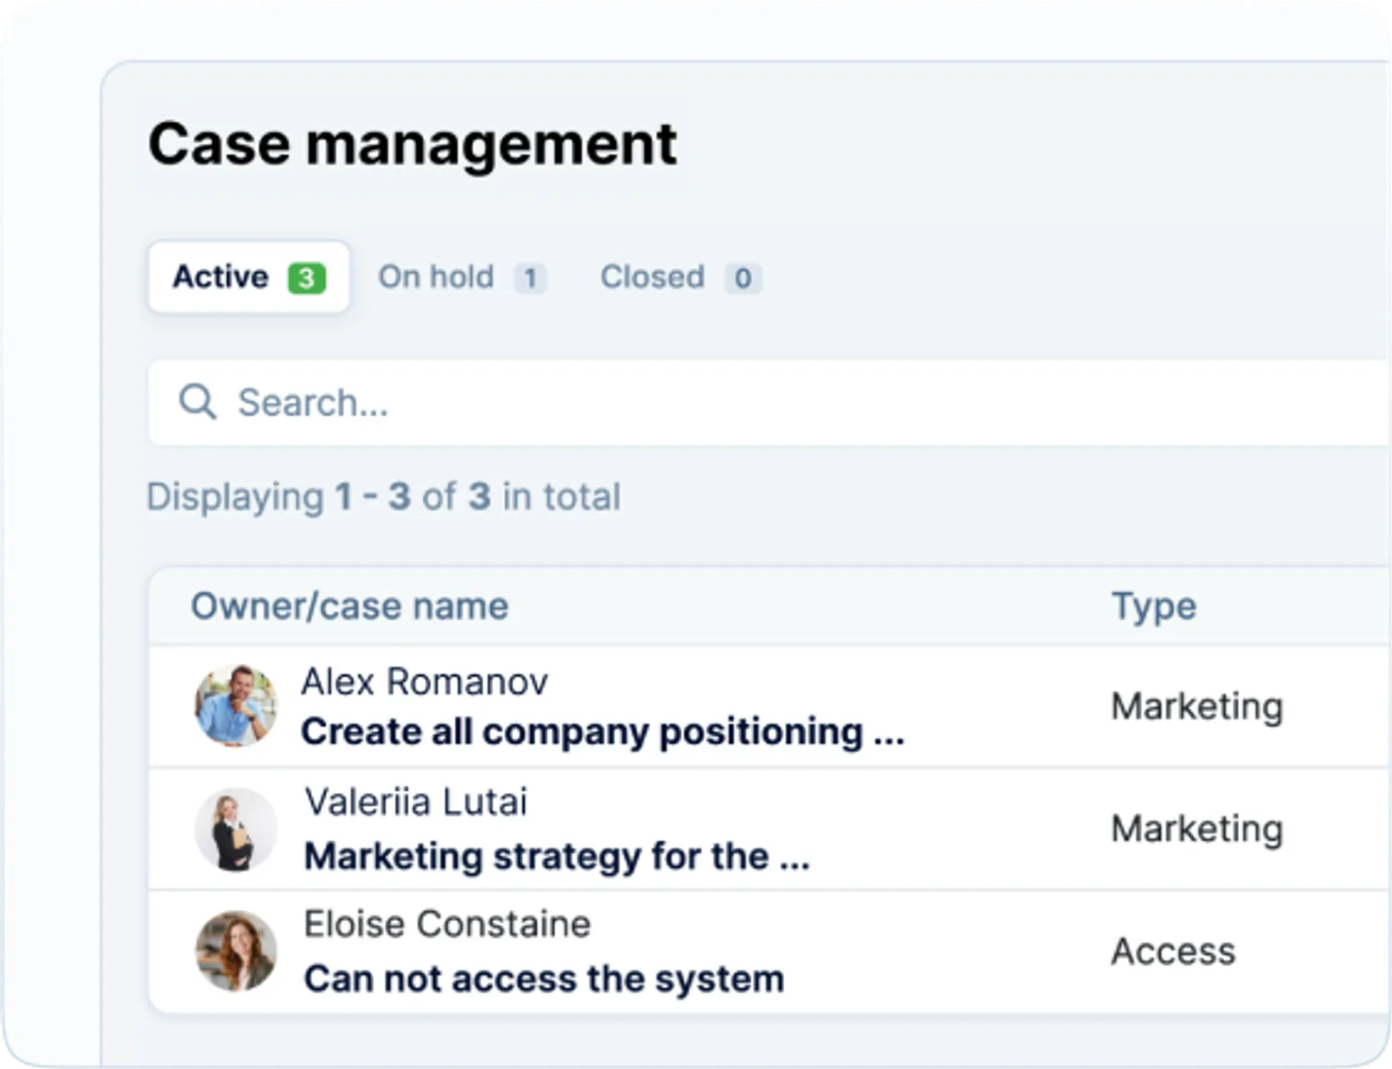The image size is (1392, 1069).
Task: Select the owner name Eloise Constaine
Action: [447, 924]
